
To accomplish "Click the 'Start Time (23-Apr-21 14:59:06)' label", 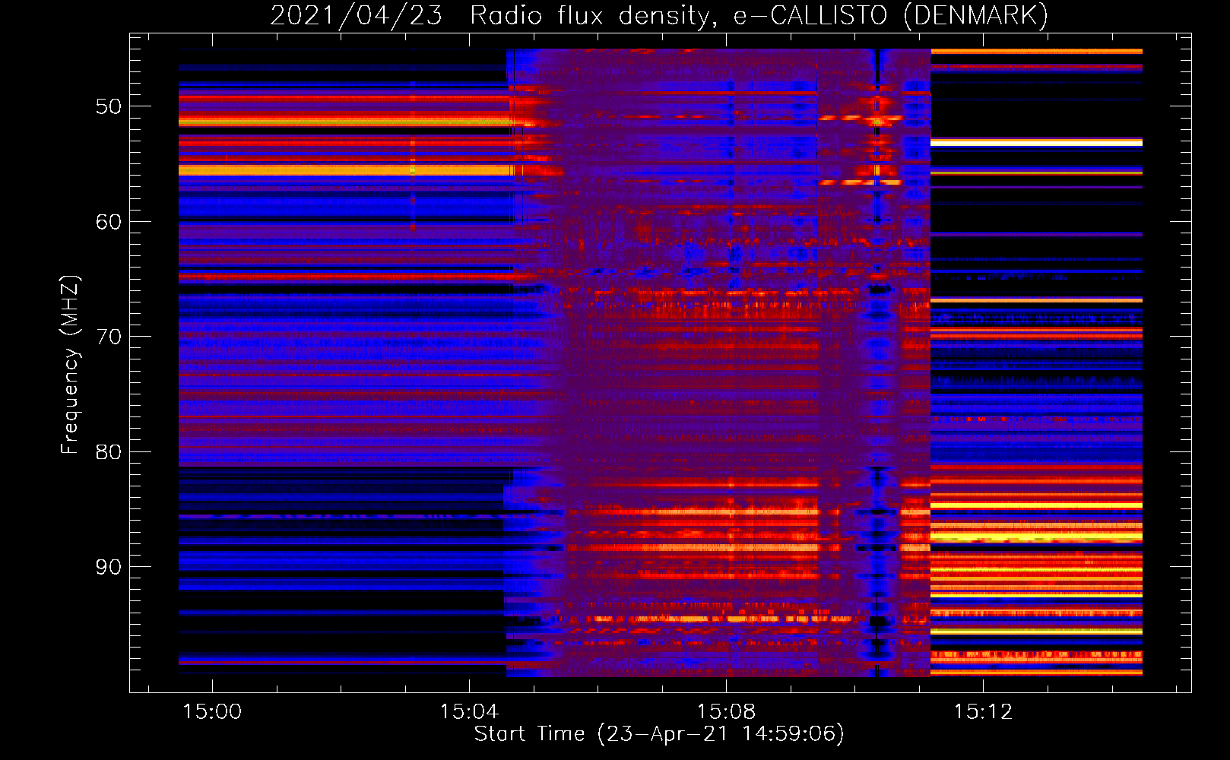I will point(659,734).
